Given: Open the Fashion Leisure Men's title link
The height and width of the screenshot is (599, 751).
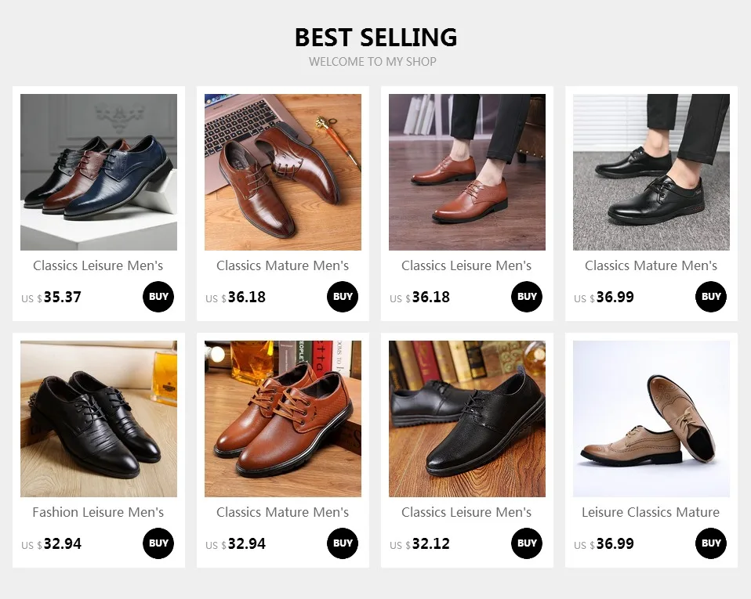Looking at the screenshot, I should (98, 512).
